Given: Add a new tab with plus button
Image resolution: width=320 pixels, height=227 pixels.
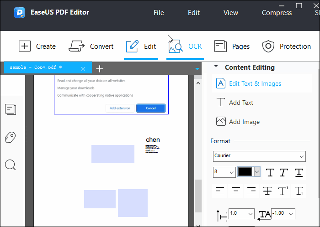Looking at the screenshot, I should point(100,69).
